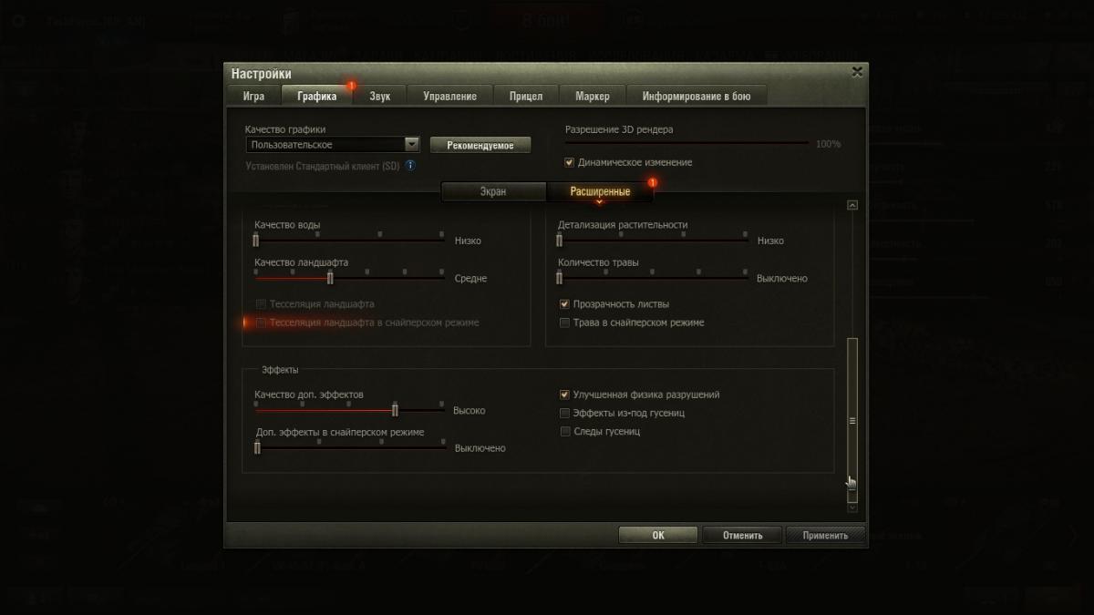Enable Эффекты из-под гусениц
1094x615 pixels.
[x=565, y=414]
